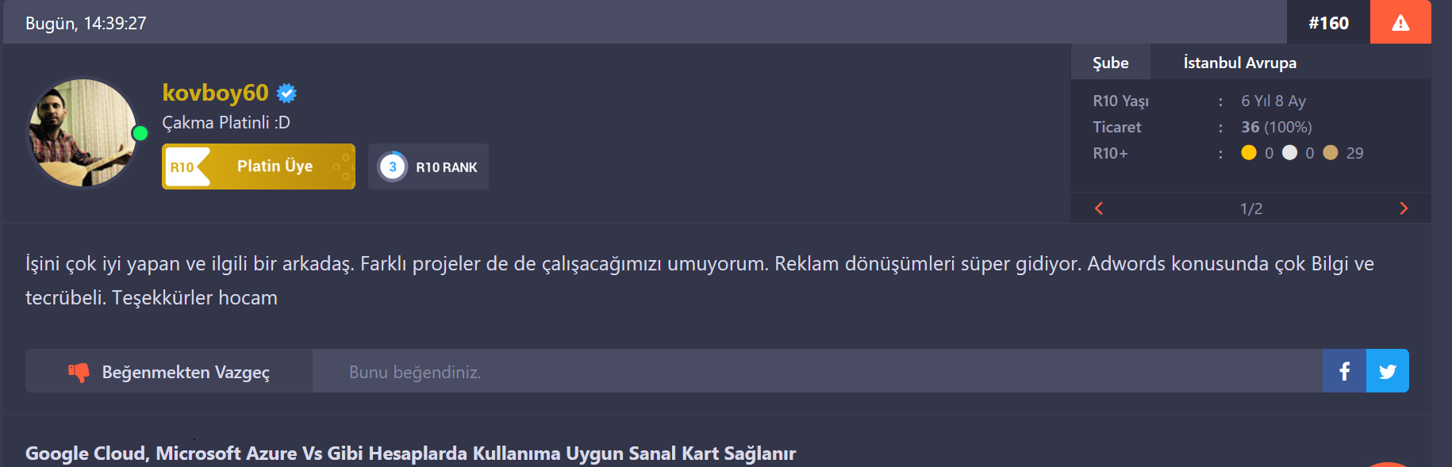Open post permalink #160

pyautogui.click(x=1329, y=23)
